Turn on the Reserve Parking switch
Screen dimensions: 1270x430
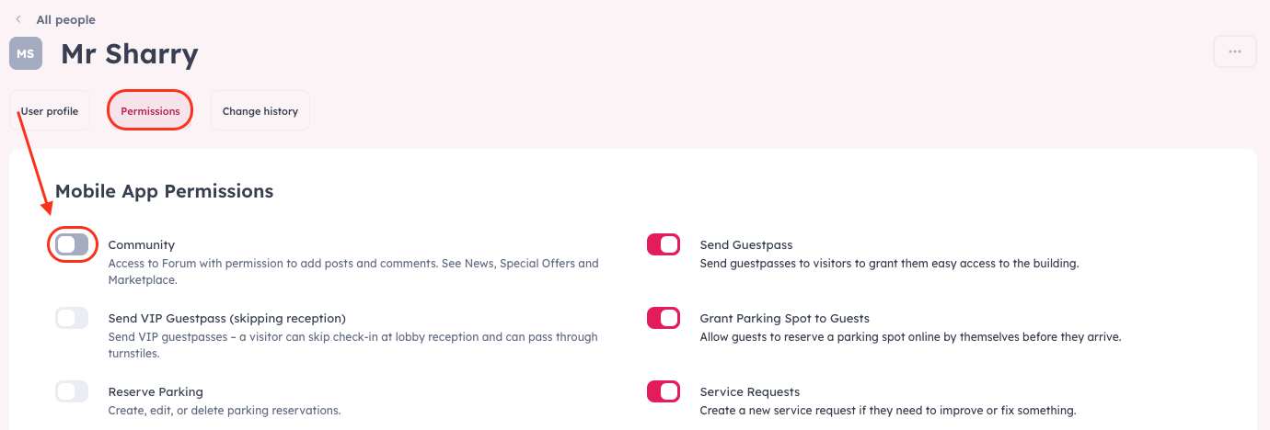[x=72, y=391]
